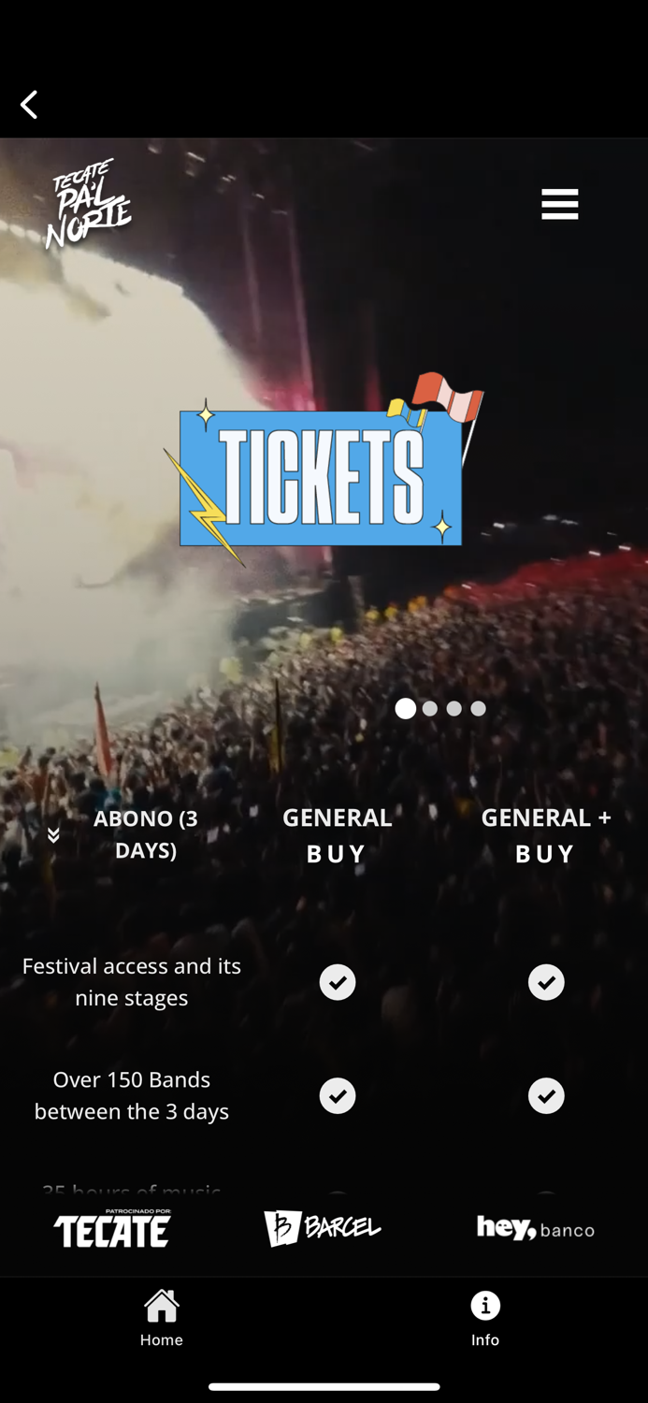Click BUY under GENERAL +
The height and width of the screenshot is (1403, 648).
pyautogui.click(x=545, y=854)
